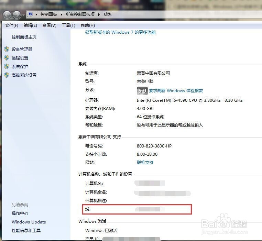Open 要求刷新 Windows 体验指数 link
This screenshot has width=262, height=241.
(x=176, y=90)
